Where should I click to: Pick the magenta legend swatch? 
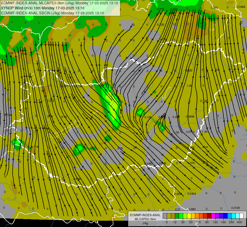point(213,216)
